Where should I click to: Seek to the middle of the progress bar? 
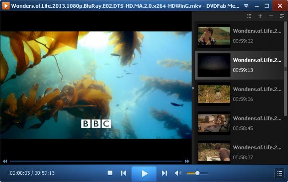coord(96,161)
